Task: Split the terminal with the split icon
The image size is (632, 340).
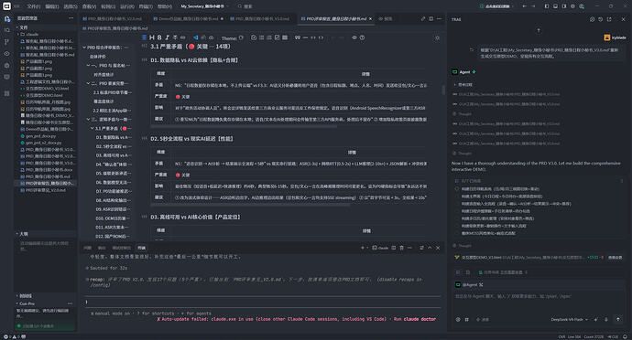Action: click(x=394, y=248)
